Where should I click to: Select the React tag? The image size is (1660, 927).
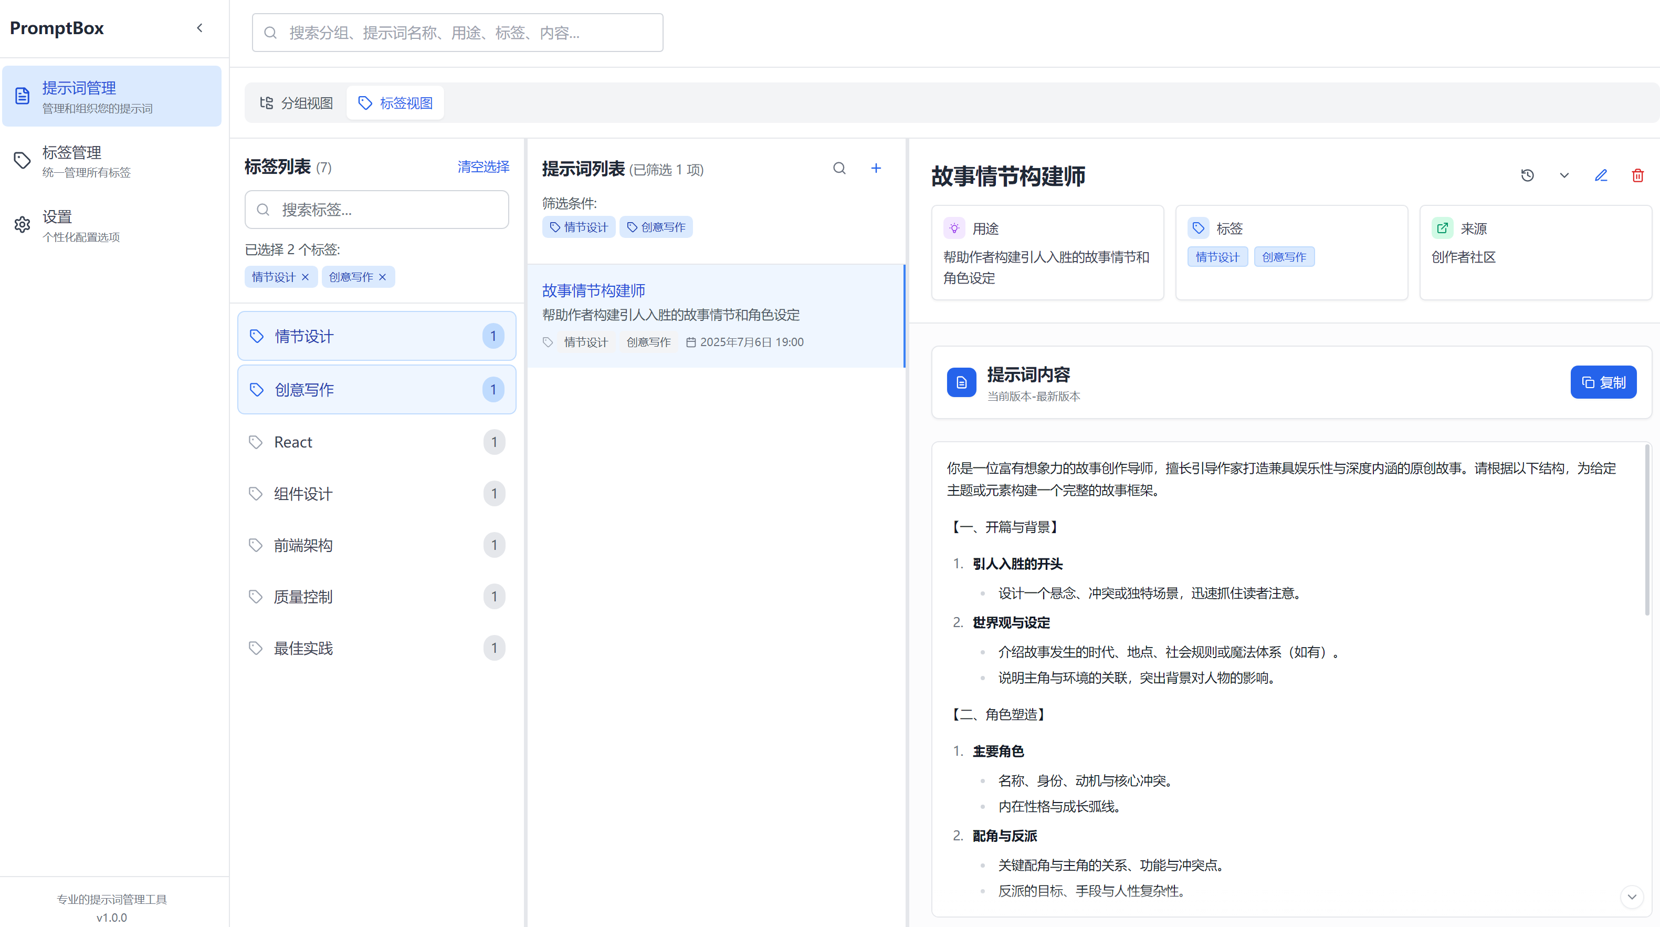point(377,442)
